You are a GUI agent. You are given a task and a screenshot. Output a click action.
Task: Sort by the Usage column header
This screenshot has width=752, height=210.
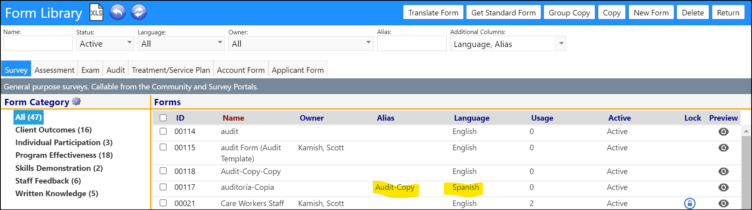542,118
